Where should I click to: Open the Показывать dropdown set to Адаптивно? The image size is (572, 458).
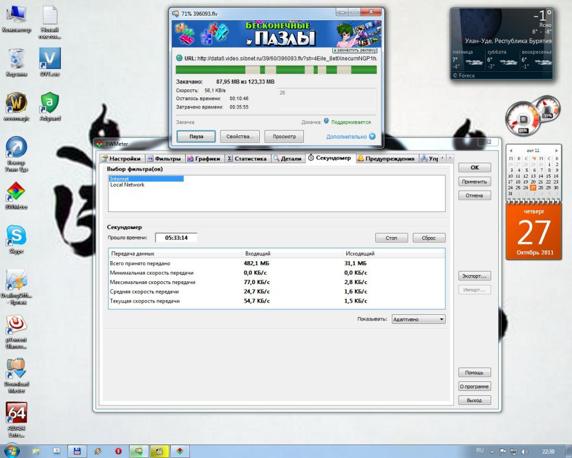pyautogui.click(x=418, y=319)
